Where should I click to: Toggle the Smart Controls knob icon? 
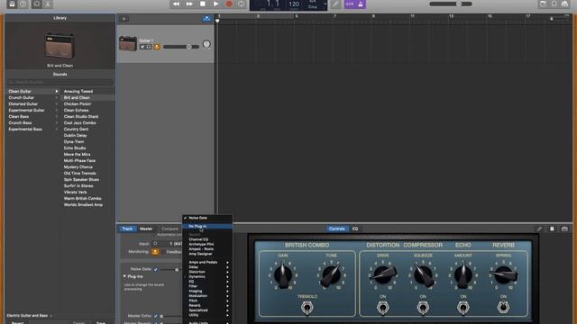[x=36, y=4]
